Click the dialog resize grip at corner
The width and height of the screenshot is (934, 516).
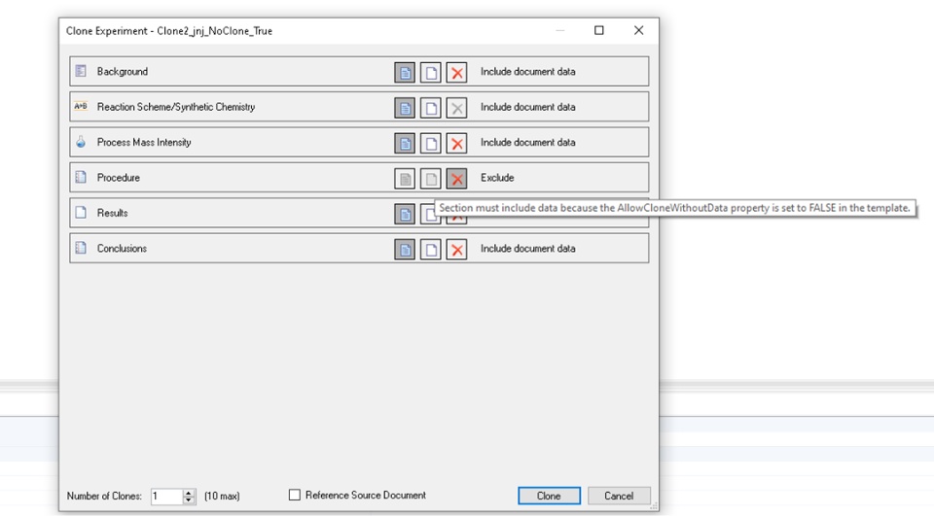(x=654, y=506)
